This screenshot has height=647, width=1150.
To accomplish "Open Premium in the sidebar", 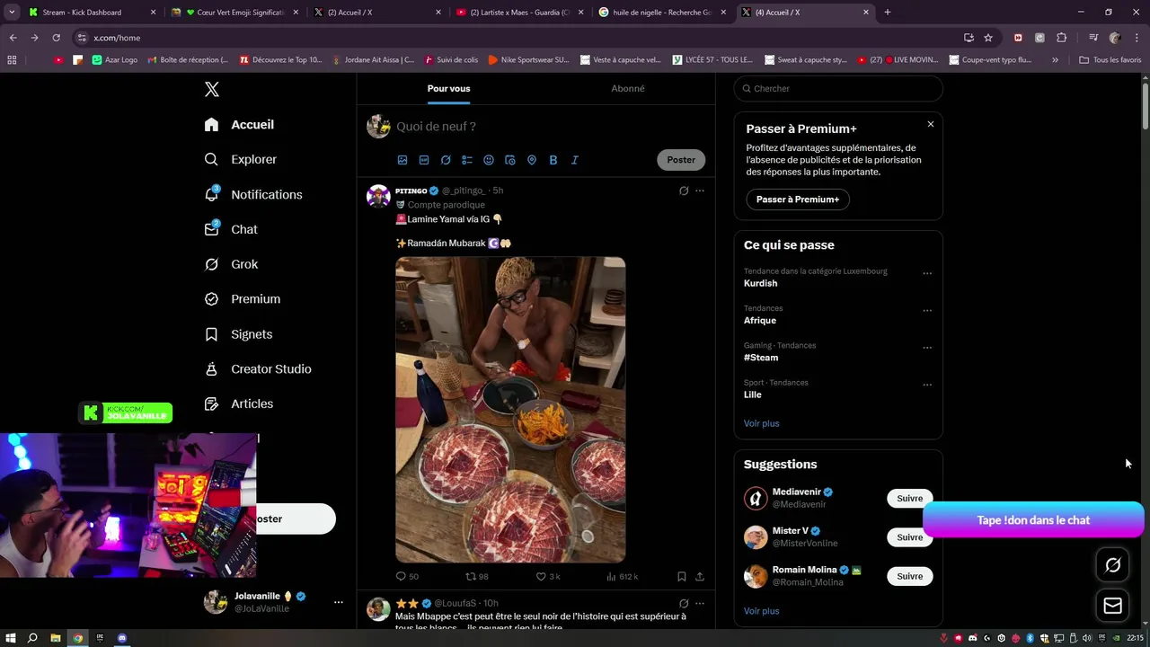I will click(243, 299).
